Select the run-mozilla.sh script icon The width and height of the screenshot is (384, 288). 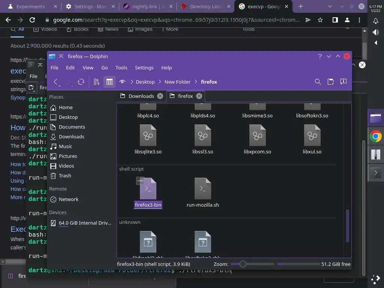(203, 189)
